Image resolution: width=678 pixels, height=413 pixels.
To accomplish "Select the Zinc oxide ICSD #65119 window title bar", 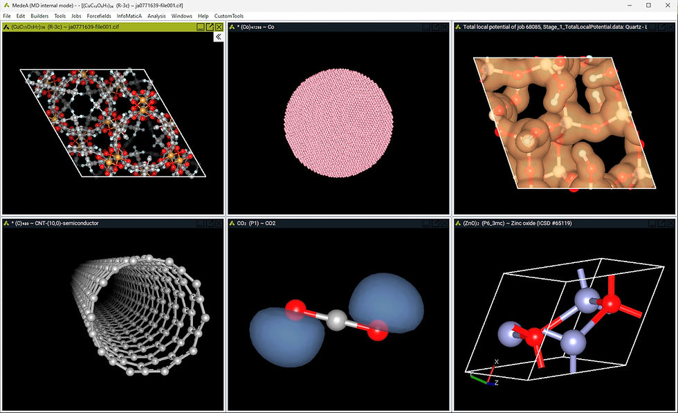I will [x=526, y=223].
